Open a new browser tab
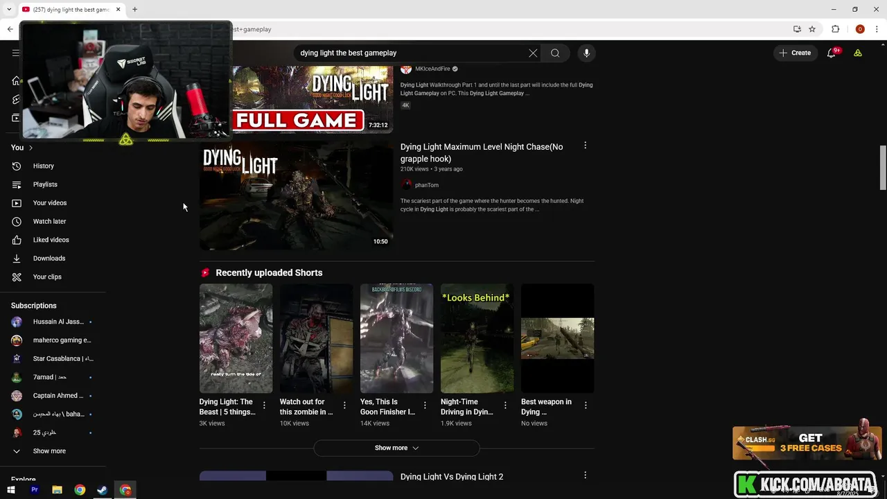The image size is (887, 499). (x=134, y=9)
